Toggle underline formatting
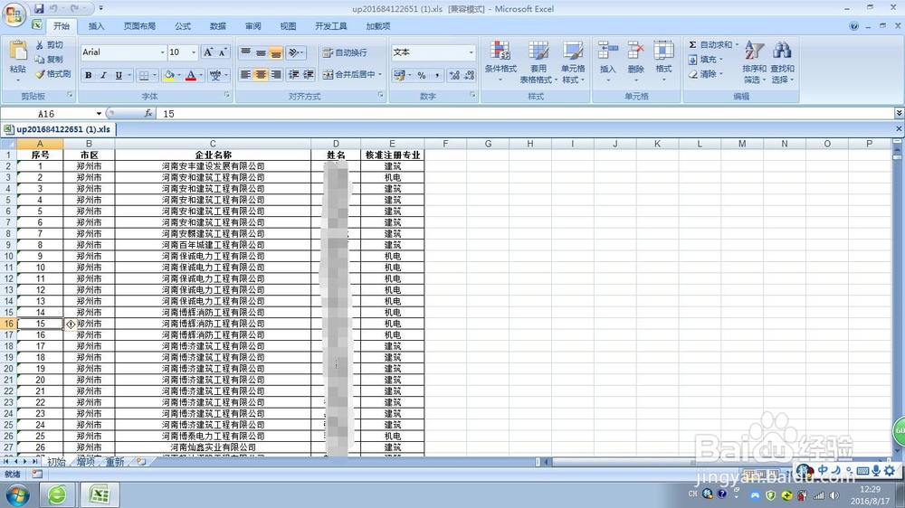The height and width of the screenshot is (508, 905). pyautogui.click(x=119, y=75)
